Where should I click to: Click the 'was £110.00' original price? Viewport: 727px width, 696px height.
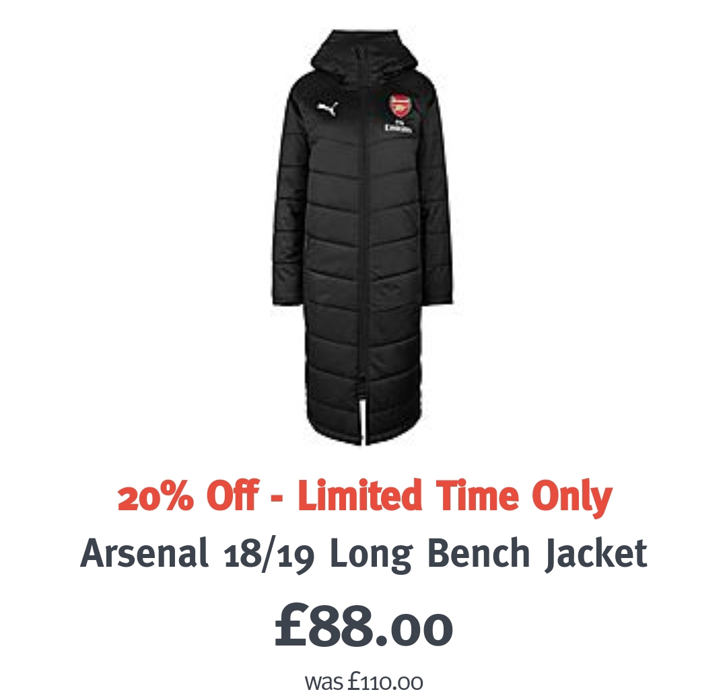point(363,682)
